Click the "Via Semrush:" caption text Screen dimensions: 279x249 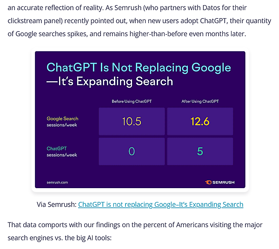pos(56,204)
